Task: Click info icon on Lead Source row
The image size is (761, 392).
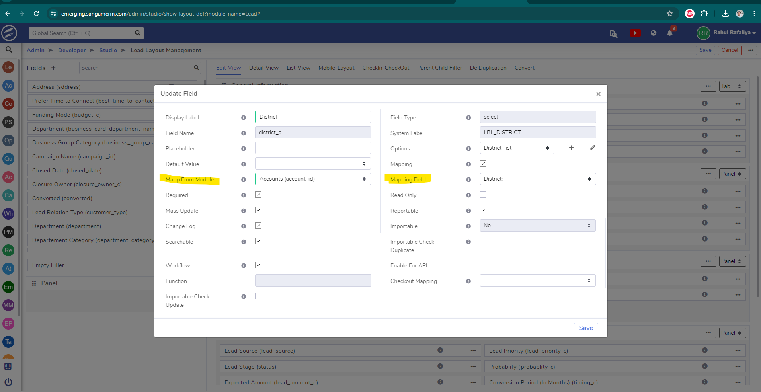Action: (x=440, y=350)
